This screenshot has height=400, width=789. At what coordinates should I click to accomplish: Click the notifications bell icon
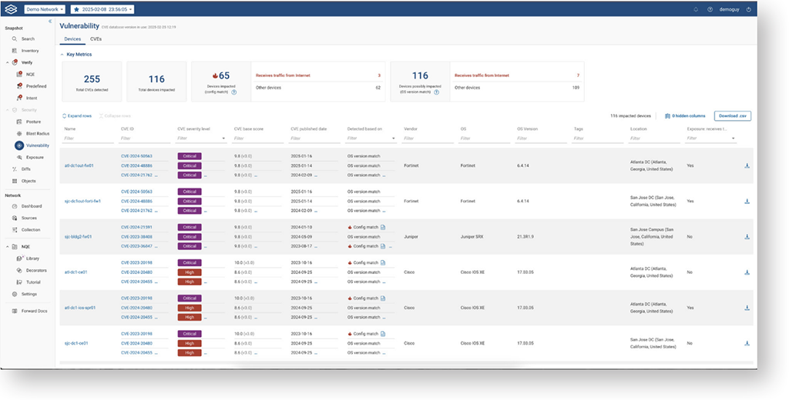pos(697,9)
